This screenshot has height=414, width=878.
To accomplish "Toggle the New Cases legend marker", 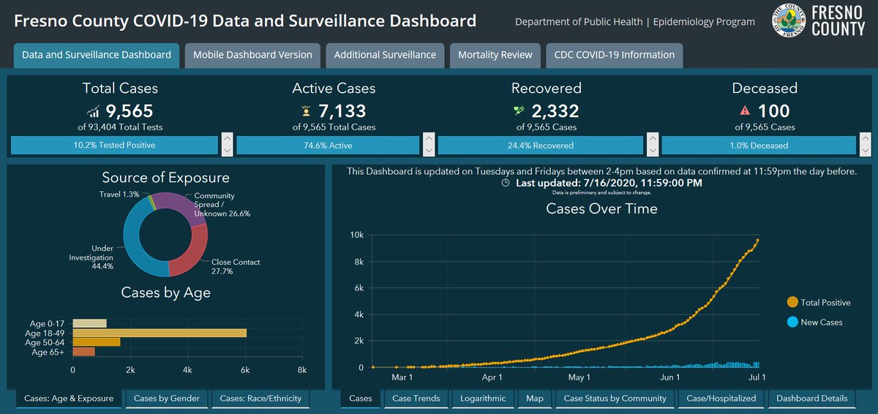I will (x=792, y=322).
